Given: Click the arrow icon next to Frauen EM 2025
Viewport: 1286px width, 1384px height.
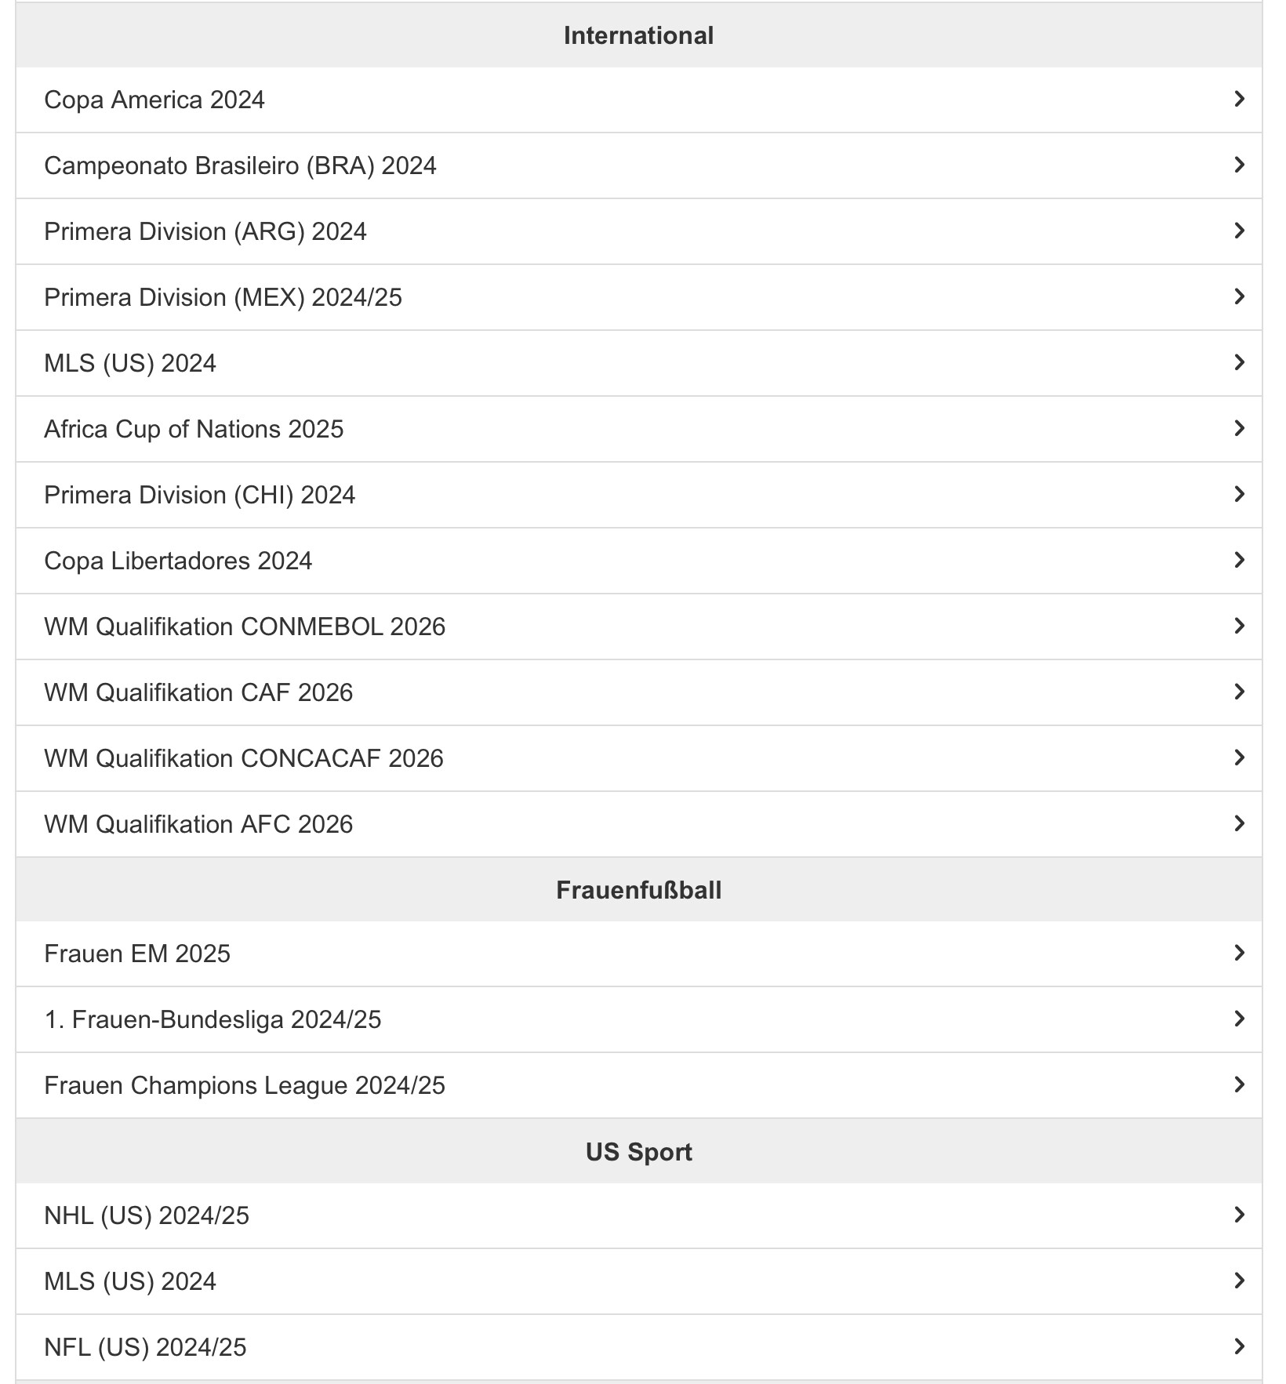Looking at the screenshot, I should click(1239, 954).
